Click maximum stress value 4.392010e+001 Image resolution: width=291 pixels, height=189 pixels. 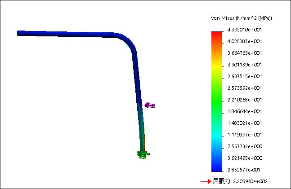click(245, 30)
